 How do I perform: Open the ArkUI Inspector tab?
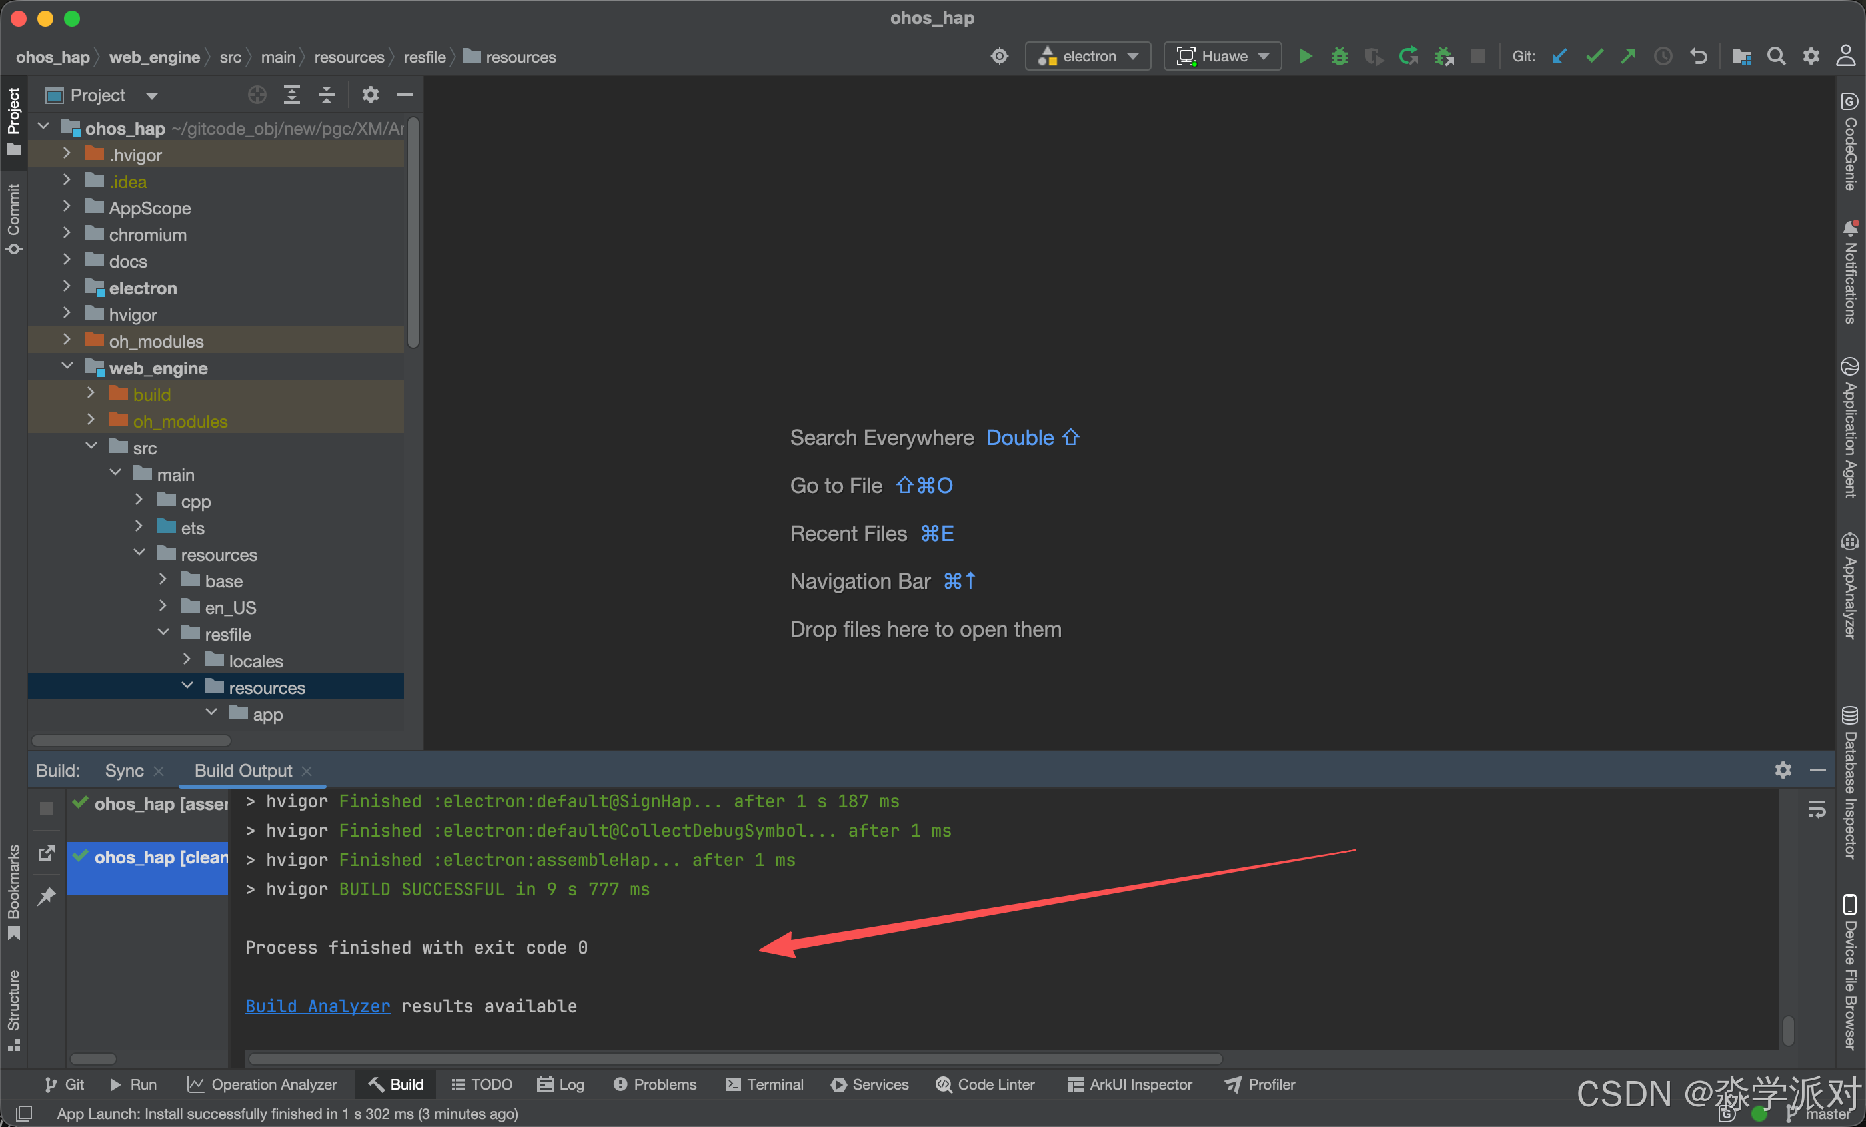click(1129, 1084)
